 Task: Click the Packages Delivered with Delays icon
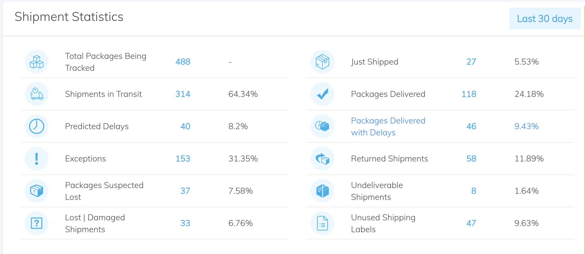[x=322, y=126]
